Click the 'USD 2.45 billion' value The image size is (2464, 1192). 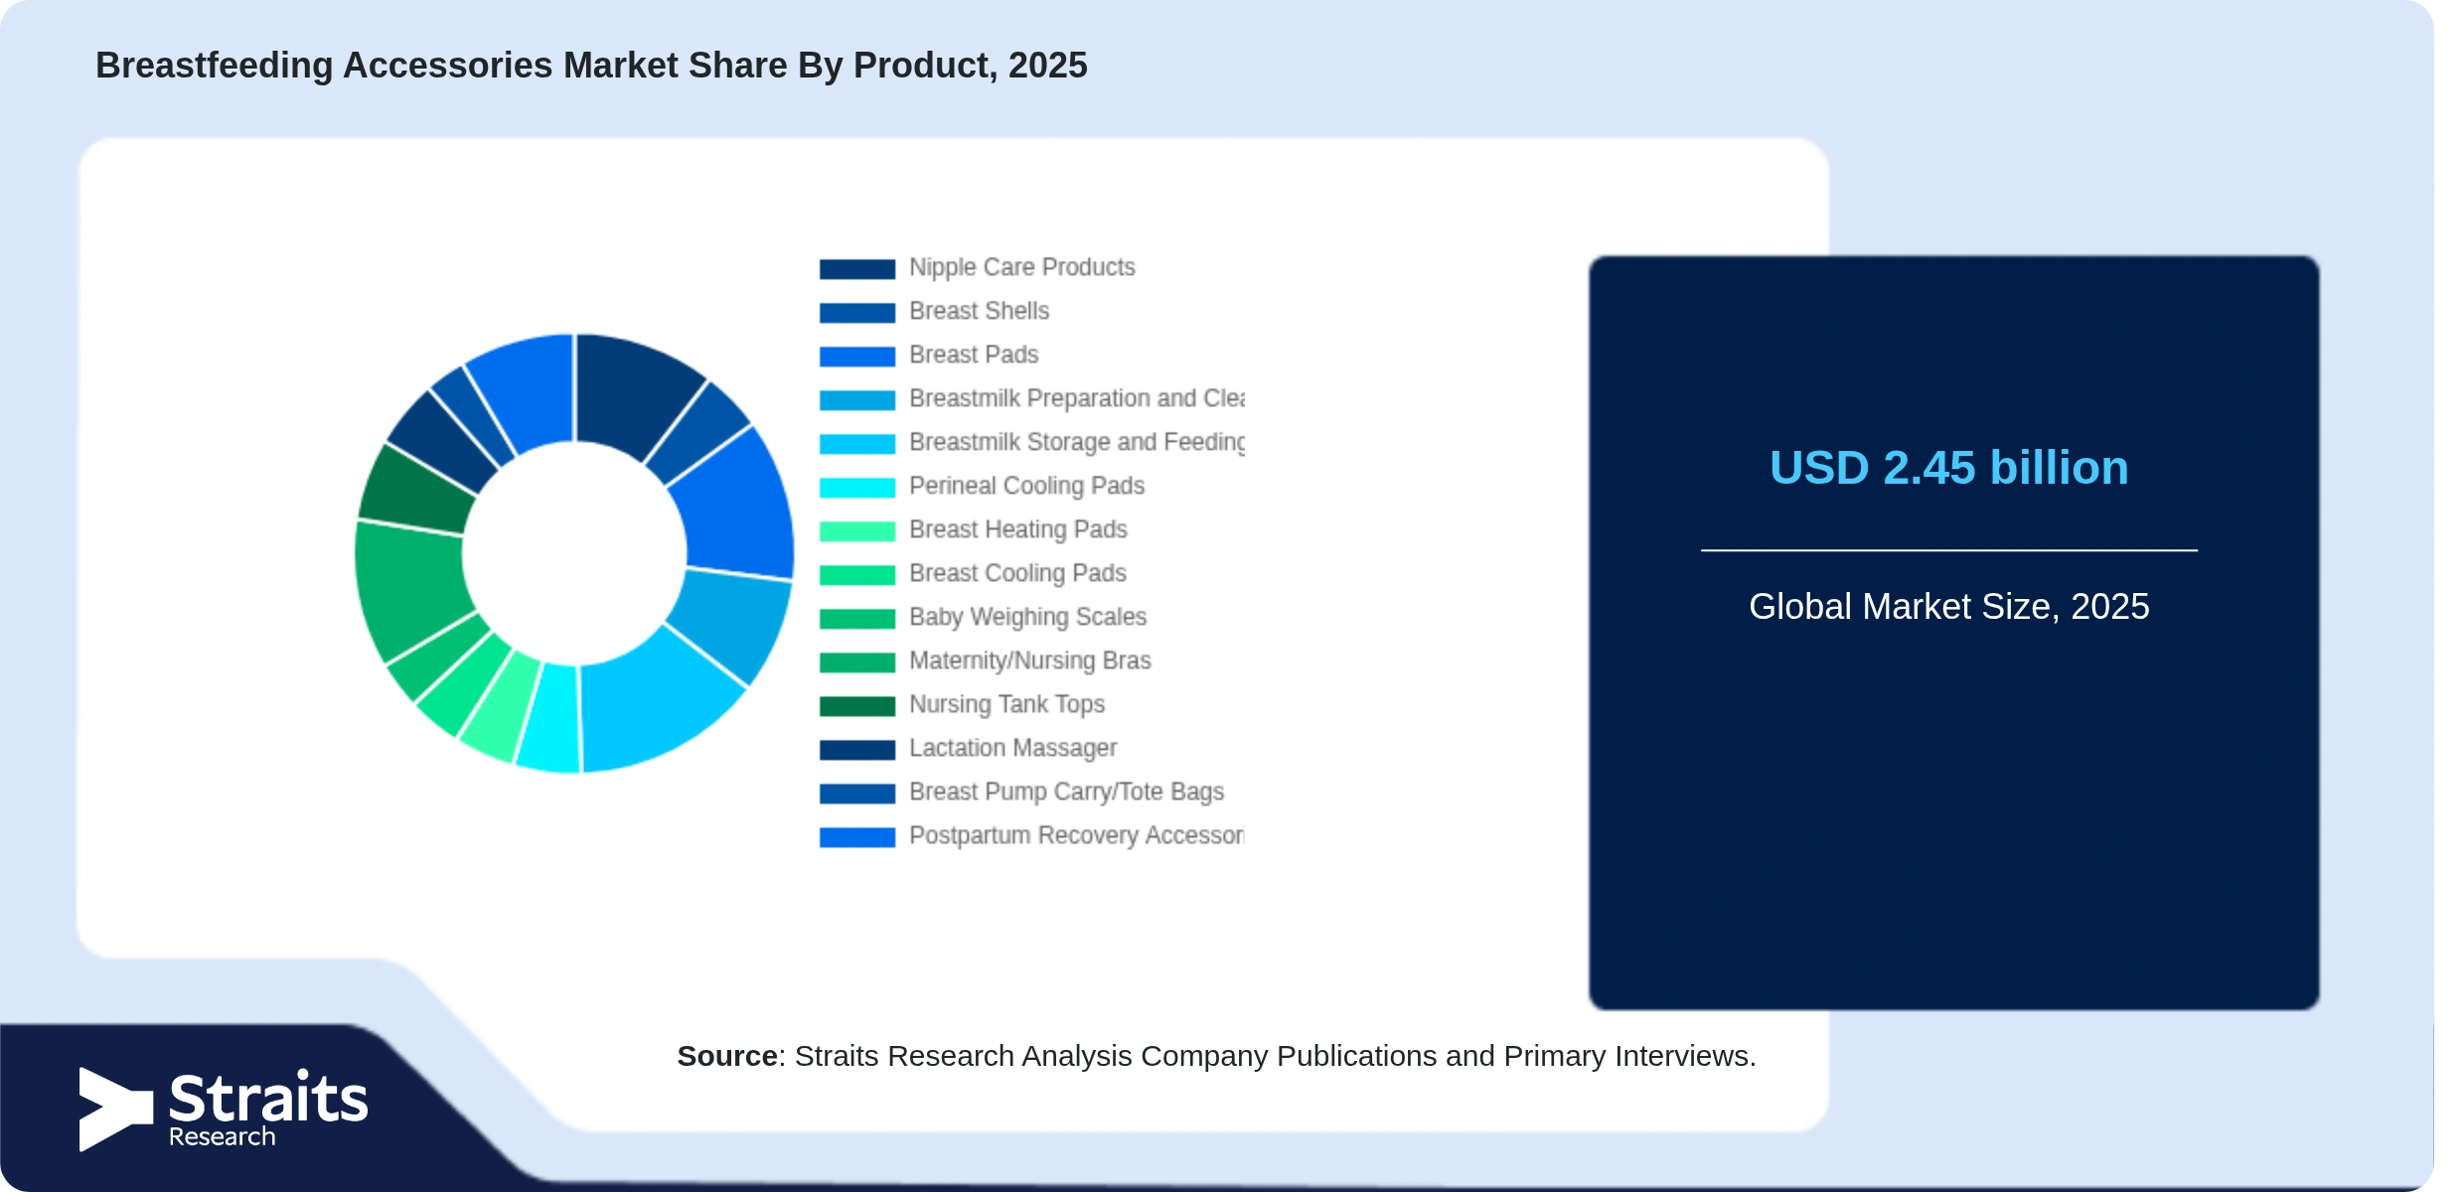tap(1948, 467)
